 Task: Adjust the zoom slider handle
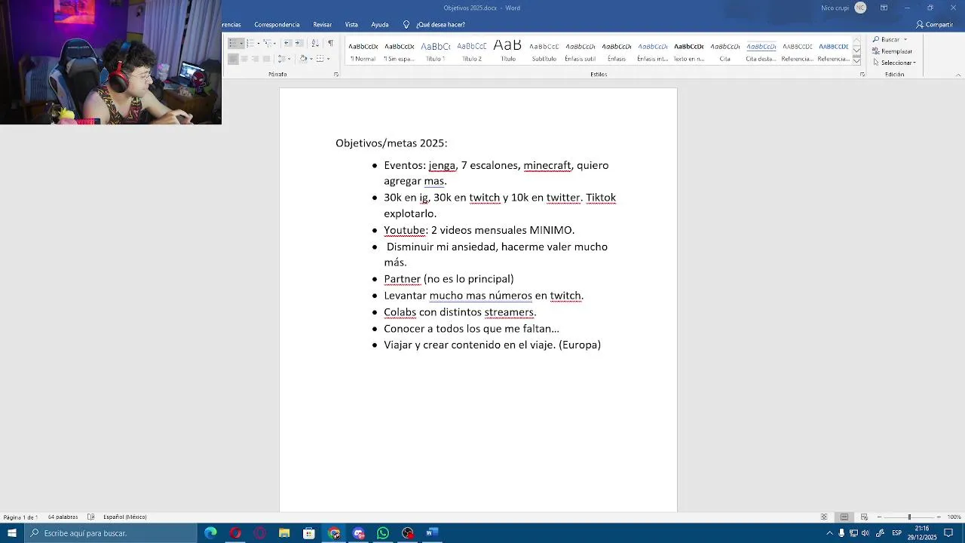coord(909,517)
